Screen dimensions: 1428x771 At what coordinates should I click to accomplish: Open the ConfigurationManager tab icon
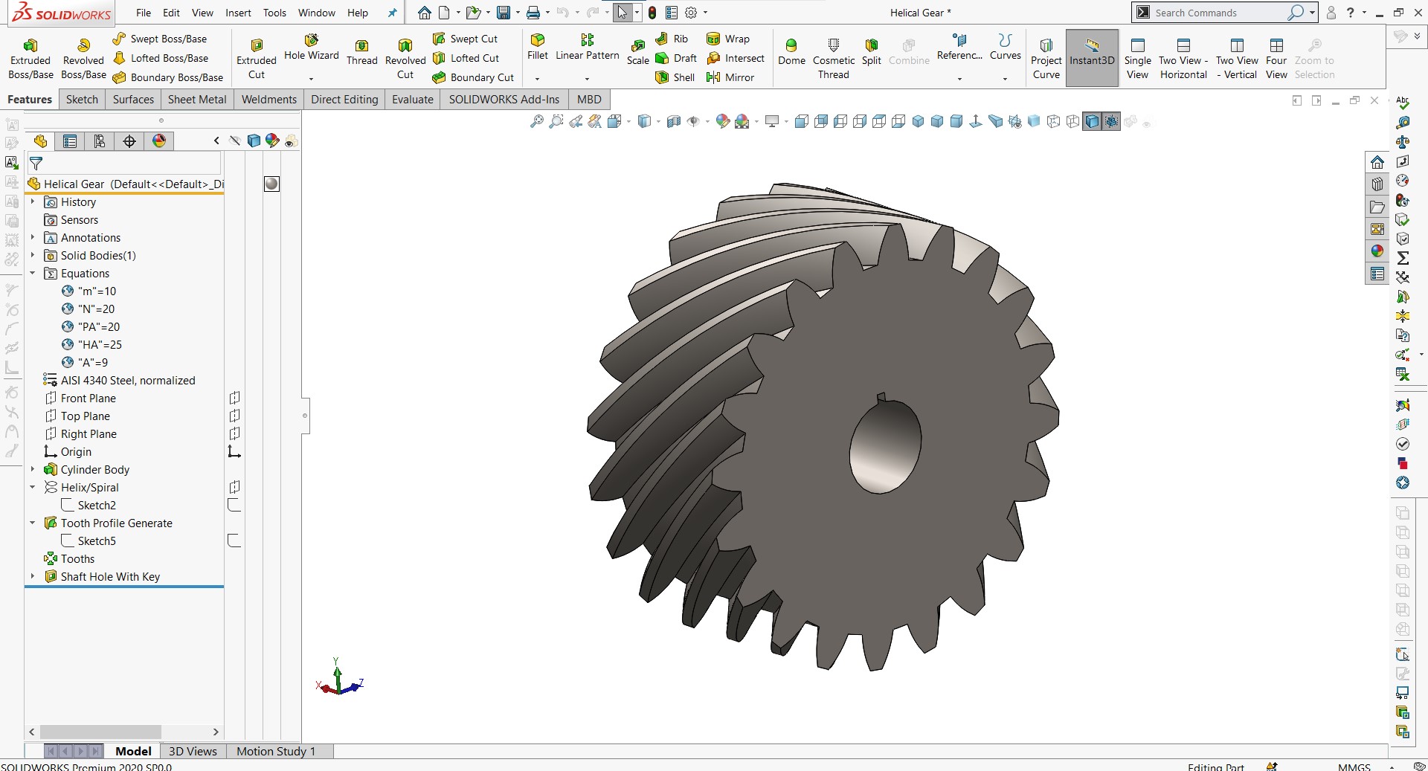pos(100,141)
